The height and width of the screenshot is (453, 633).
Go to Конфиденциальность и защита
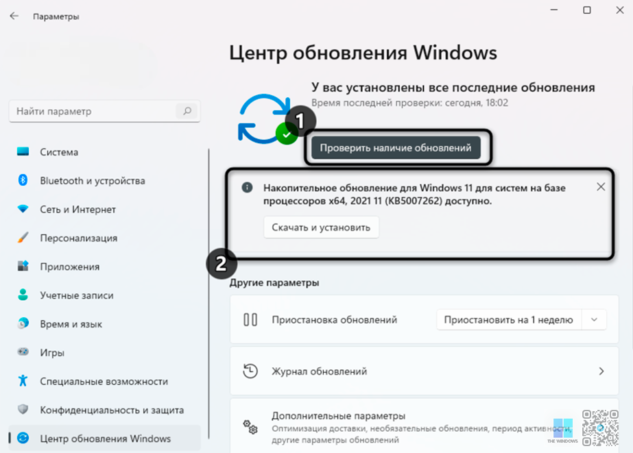[104, 410]
